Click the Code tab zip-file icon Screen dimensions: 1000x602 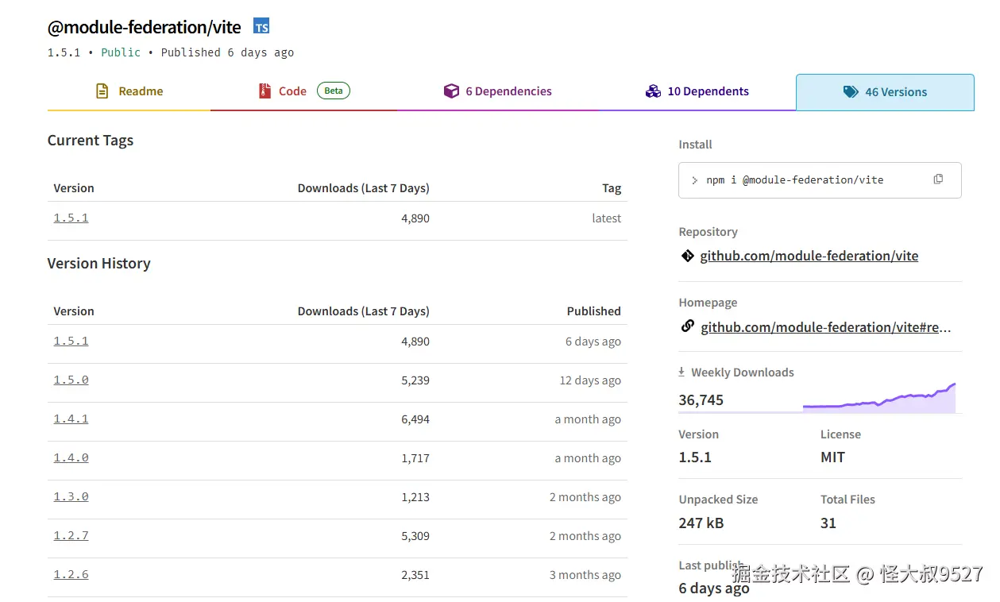tap(264, 91)
